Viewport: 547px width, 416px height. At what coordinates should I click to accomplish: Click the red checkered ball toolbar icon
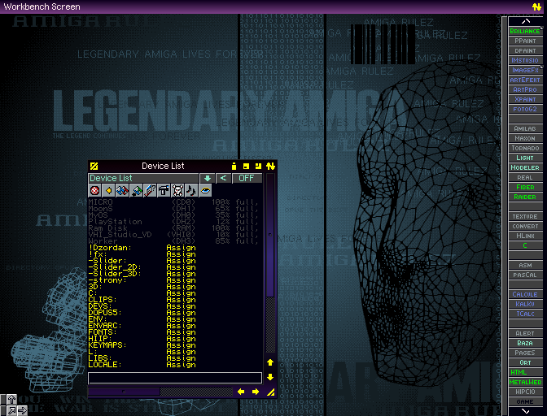click(95, 191)
